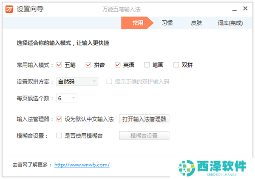The height and width of the screenshot is (179, 255).
Task: Click the 去官网了解更多 label
Action: tap(32, 165)
